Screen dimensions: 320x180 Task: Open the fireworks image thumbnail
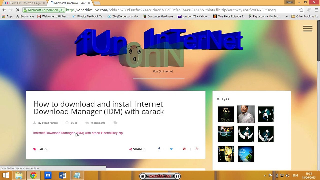pos(226,114)
